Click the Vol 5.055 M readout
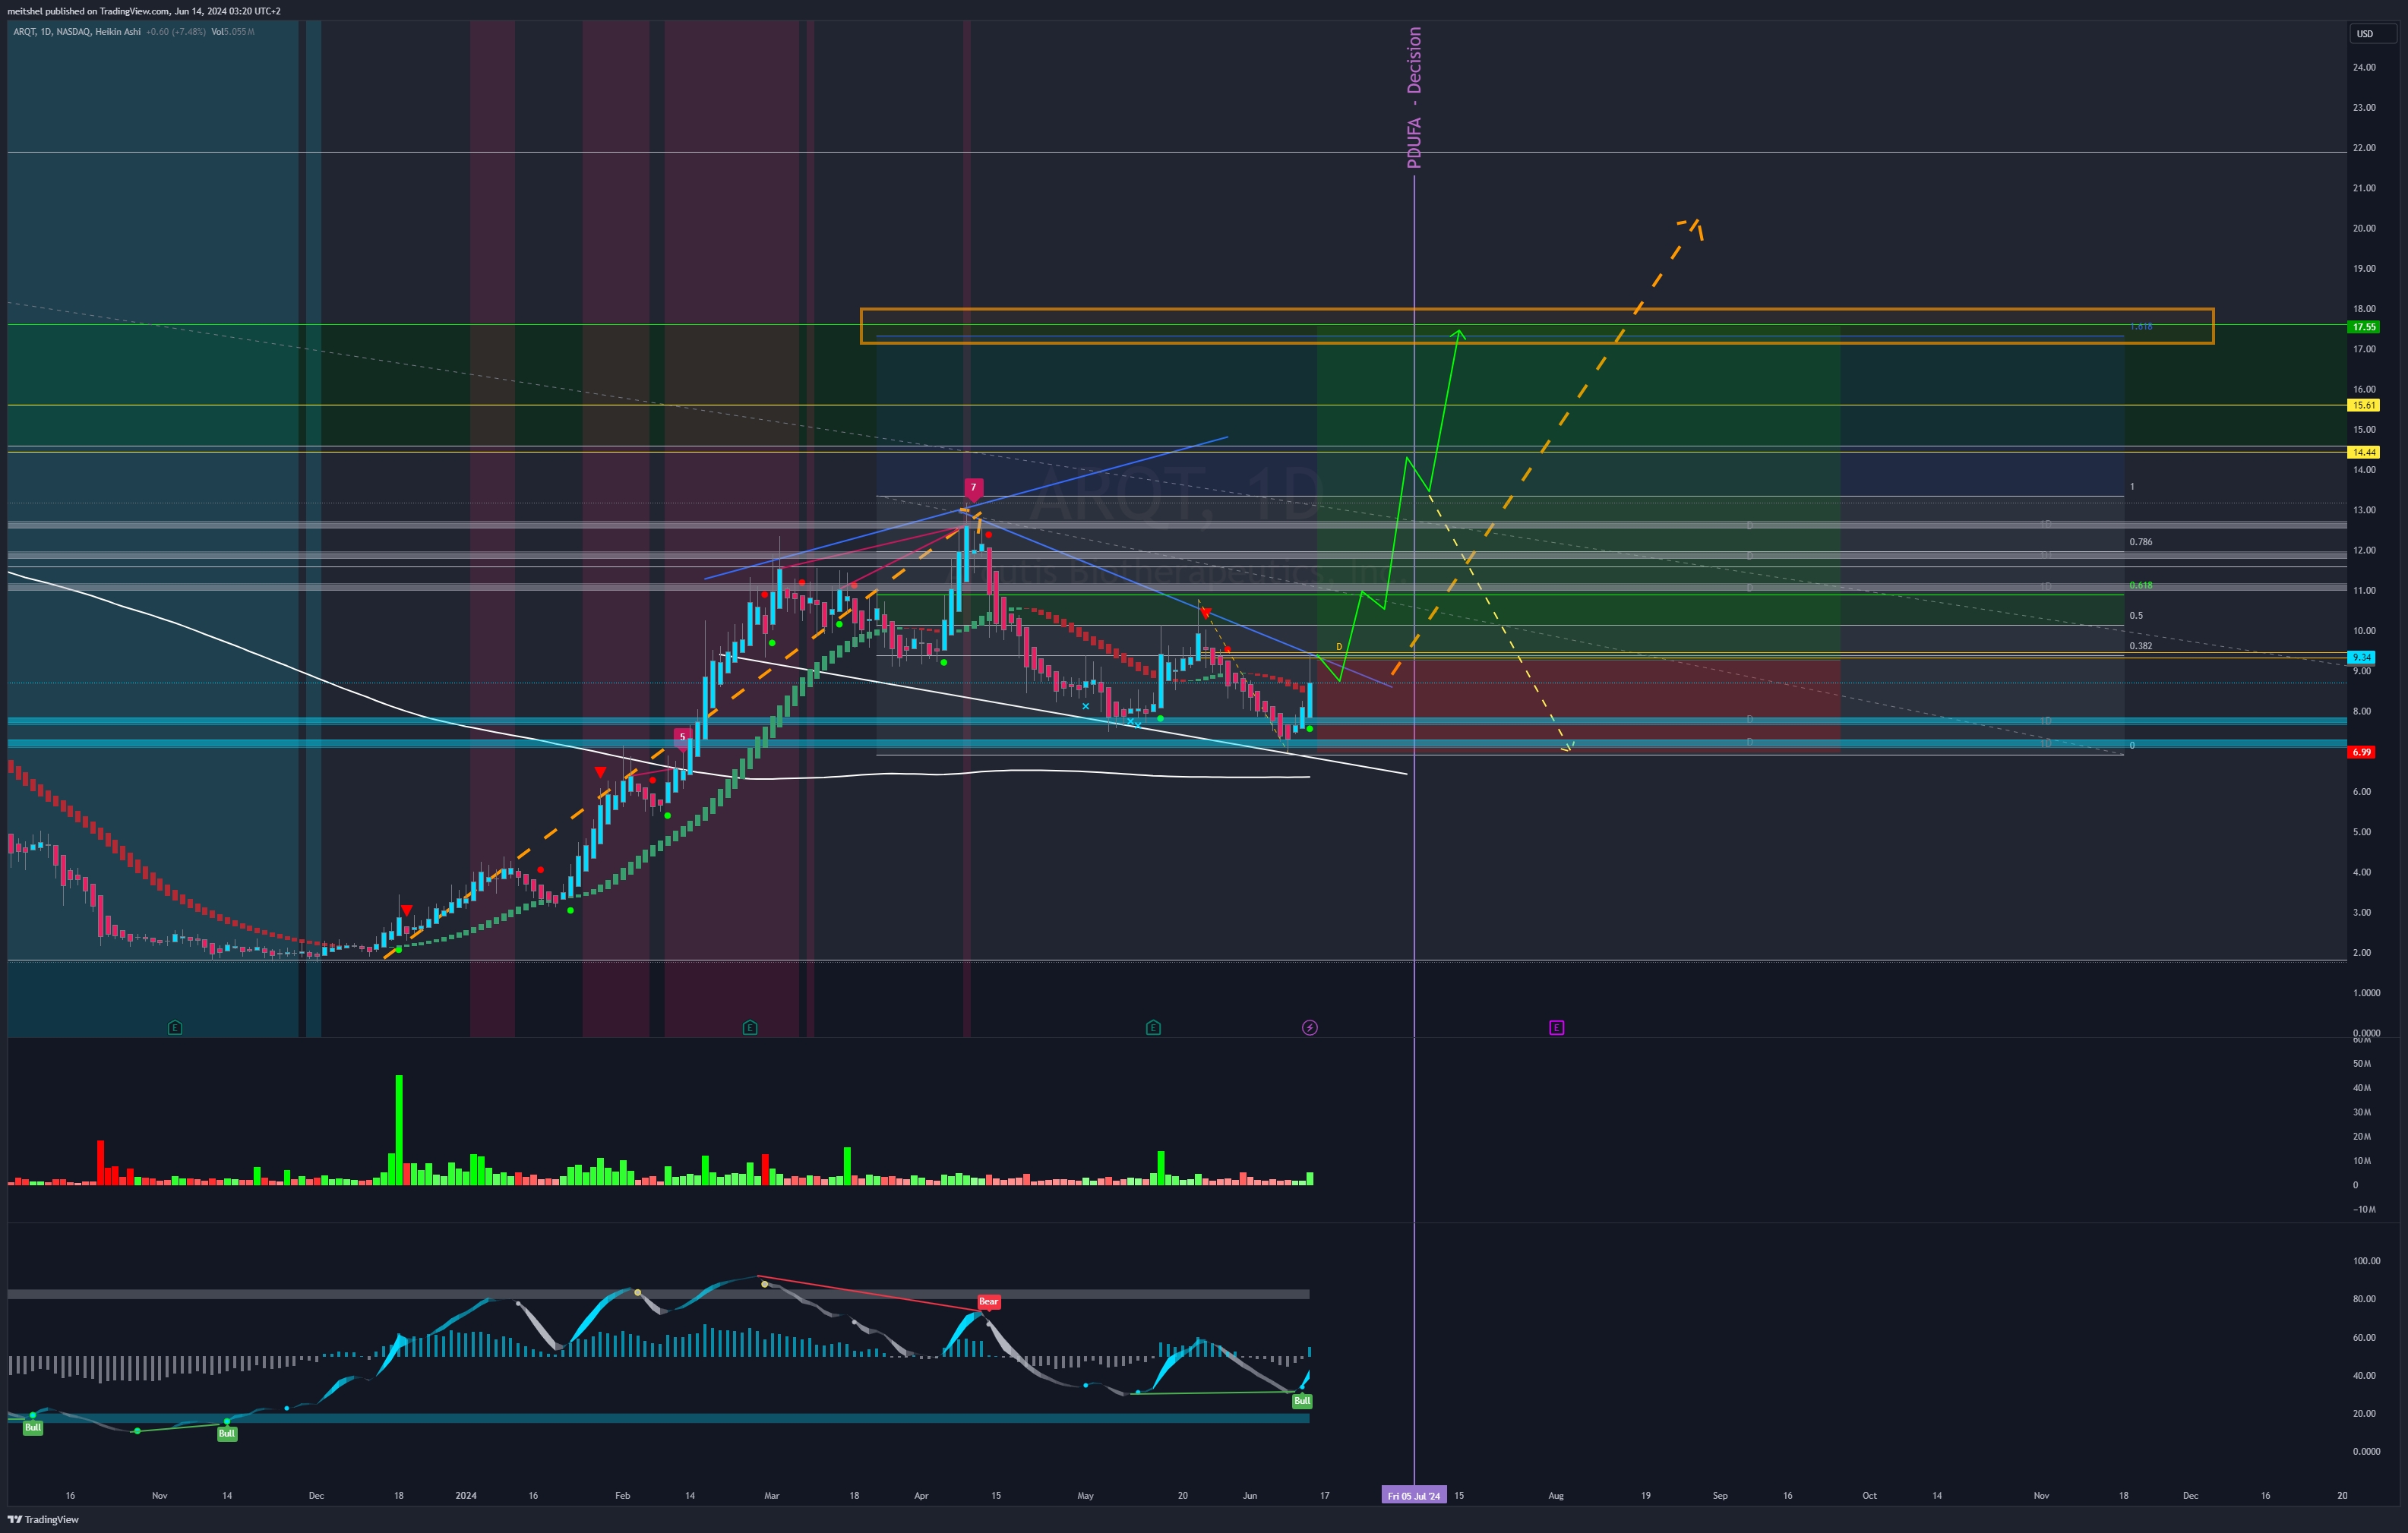The height and width of the screenshot is (1533, 2408). pyautogui.click(x=233, y=32)
